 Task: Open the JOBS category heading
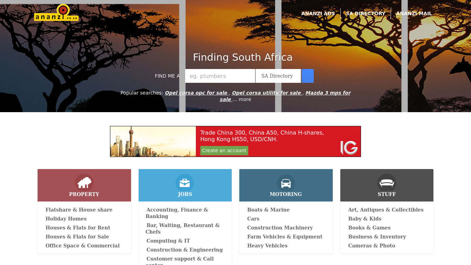(185, 194)
